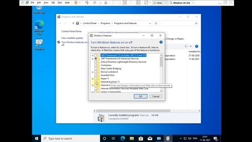Launch Microsoft Edge from the taskbar

coord(122,138)
